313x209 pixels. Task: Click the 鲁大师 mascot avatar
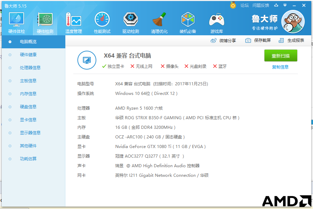(293, 22)
